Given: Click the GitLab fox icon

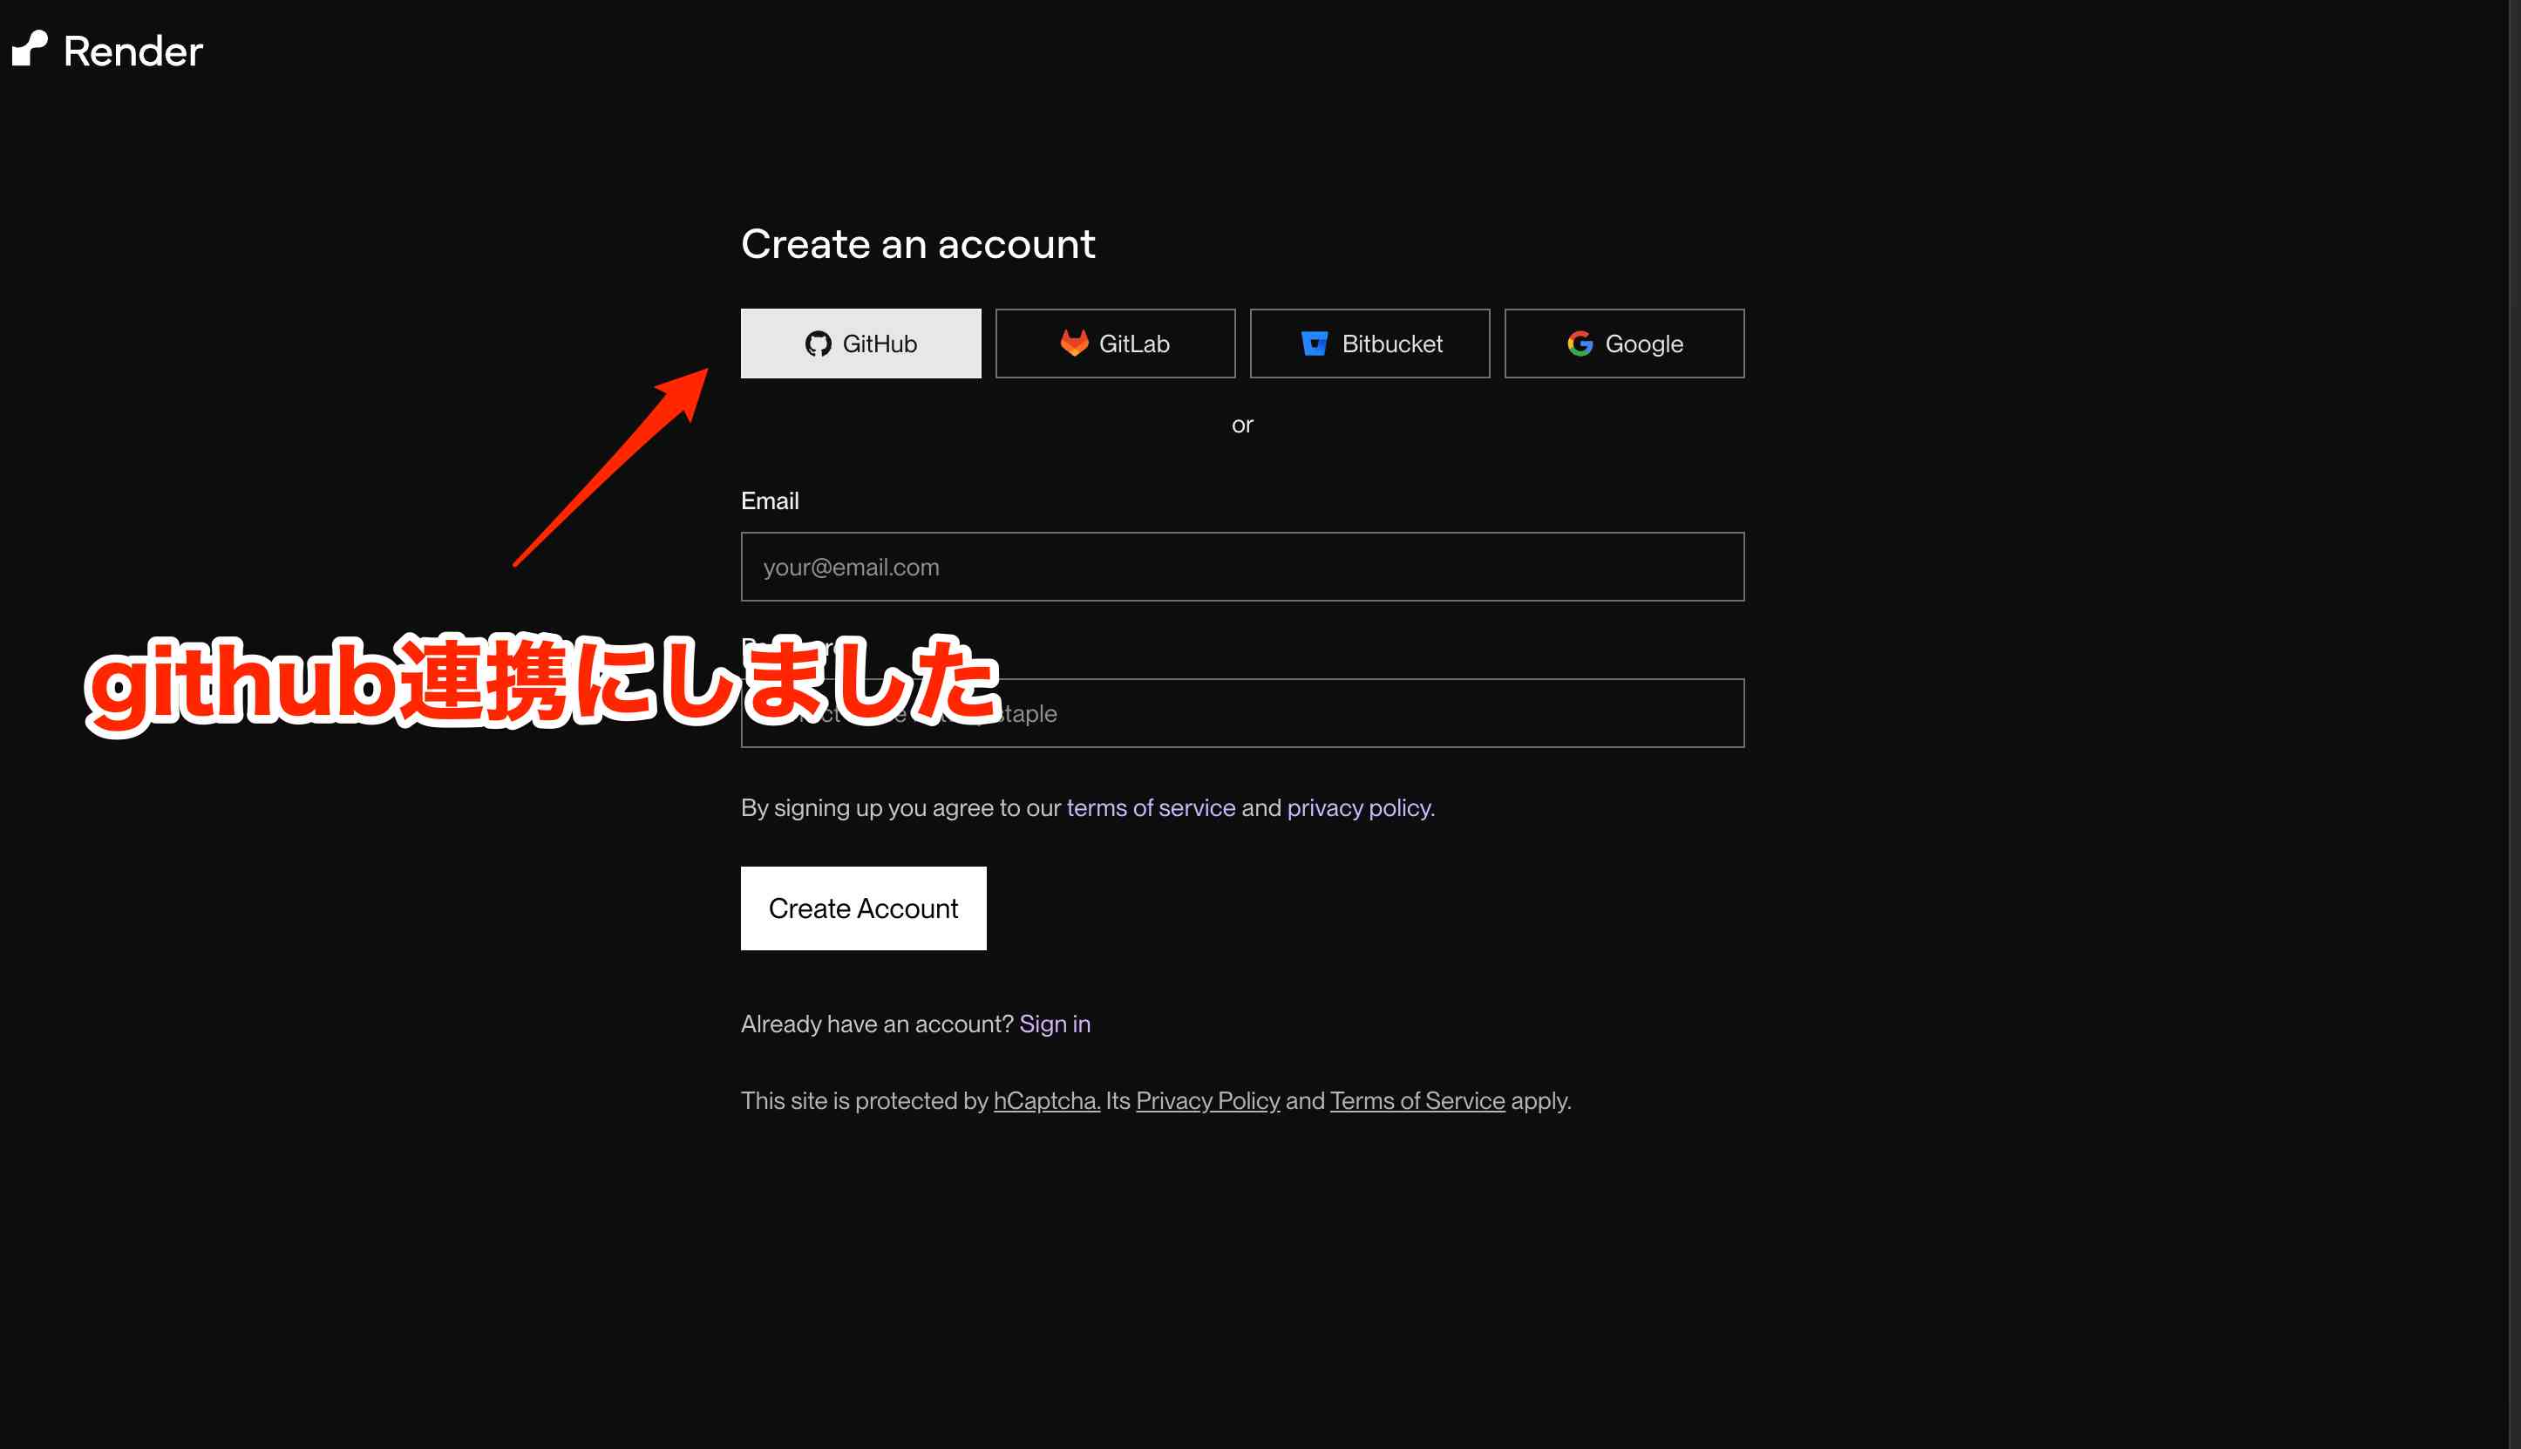Looking at the screenshot, I should click(1073, 343).
